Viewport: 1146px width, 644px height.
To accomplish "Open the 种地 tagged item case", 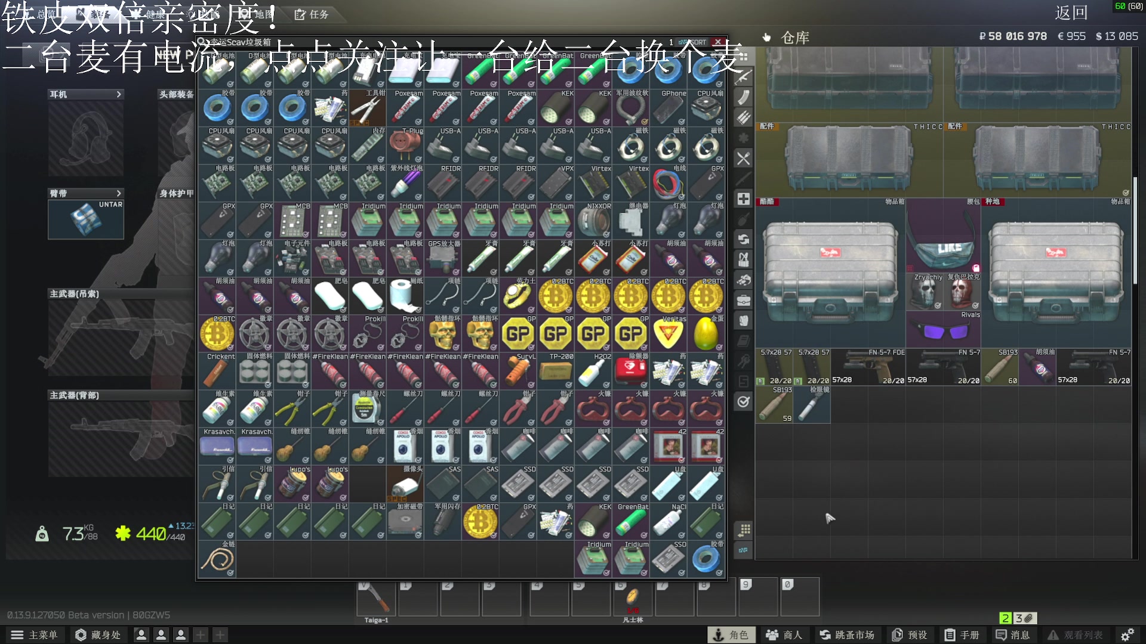I will click(1056, 274).
